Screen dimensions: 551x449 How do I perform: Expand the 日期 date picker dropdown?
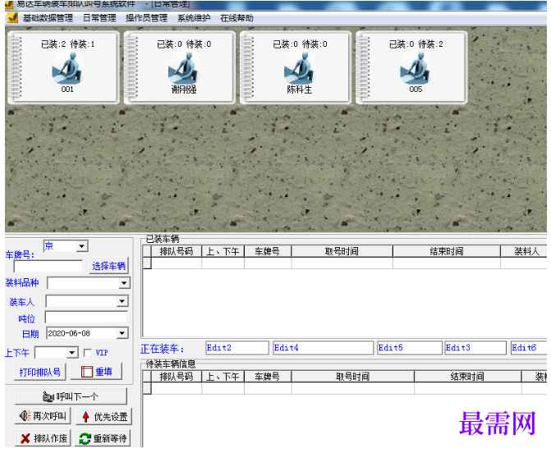(x=122, y=333)
